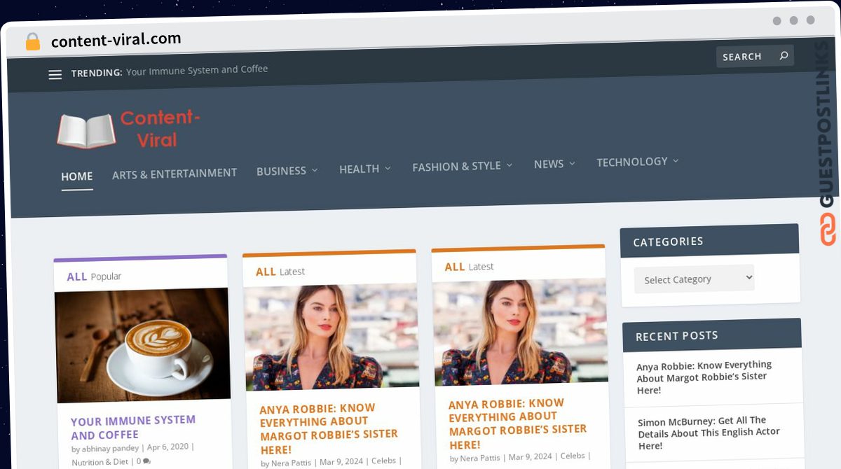Open right card Anya Robbie headline
The image size is (841, 469).
(x=517, y=424)
